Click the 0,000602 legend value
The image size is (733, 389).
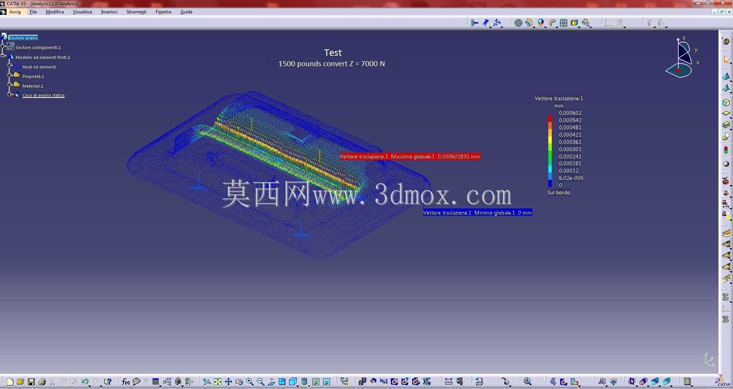pyautogui.click(x=570, y=113)
